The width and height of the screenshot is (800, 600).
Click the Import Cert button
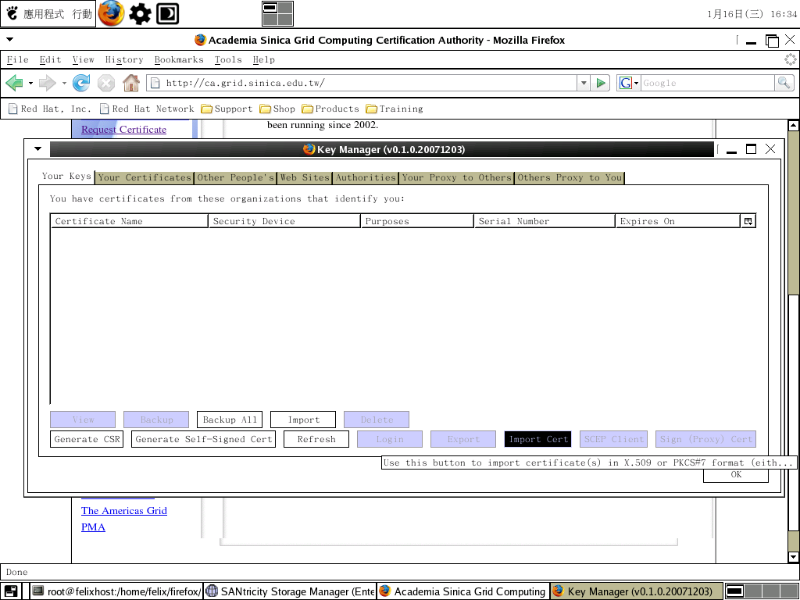click(x=537, y=439)
